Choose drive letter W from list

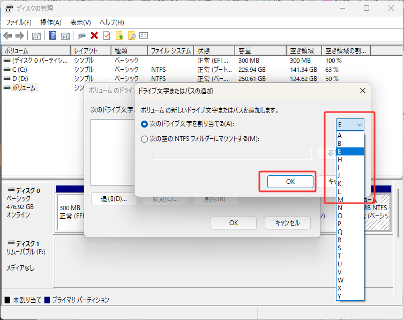click(x=350, y=280)
